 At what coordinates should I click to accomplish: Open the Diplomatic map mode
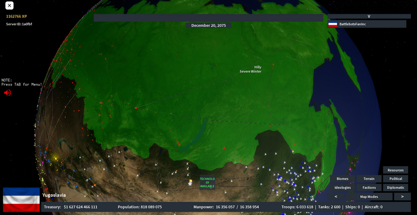395,187
